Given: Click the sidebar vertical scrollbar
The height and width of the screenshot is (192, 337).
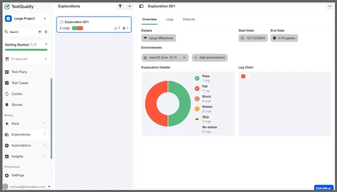Looking at the screenshot, I should pyautogui.click(x=51, y=118).
